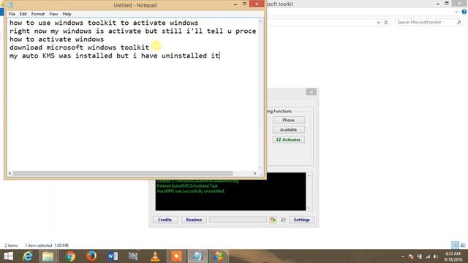Image resolution: width=468 pixels, height=263 pixels.
Task: Open the Action Center flag tray icon
Action: (411, 256)
